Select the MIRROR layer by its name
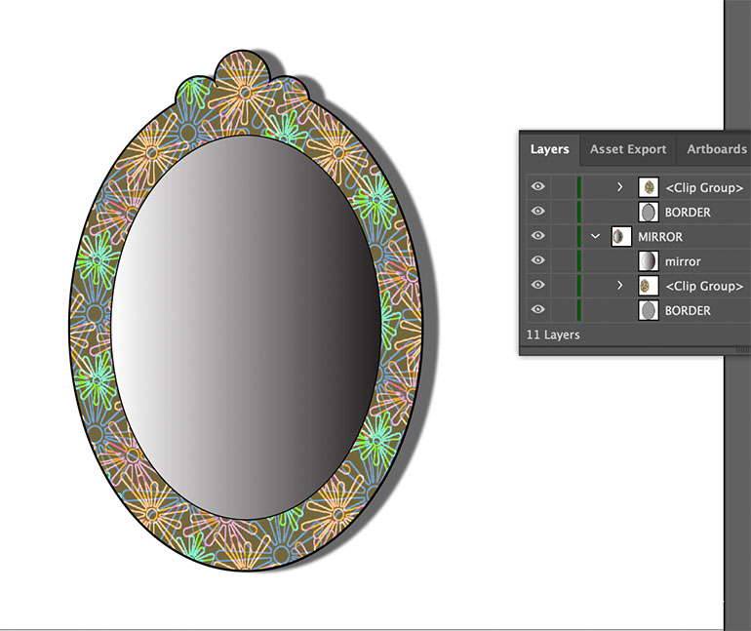Image resolution: width=751 pixels, height=631 pixels. [x=660, y=236]
